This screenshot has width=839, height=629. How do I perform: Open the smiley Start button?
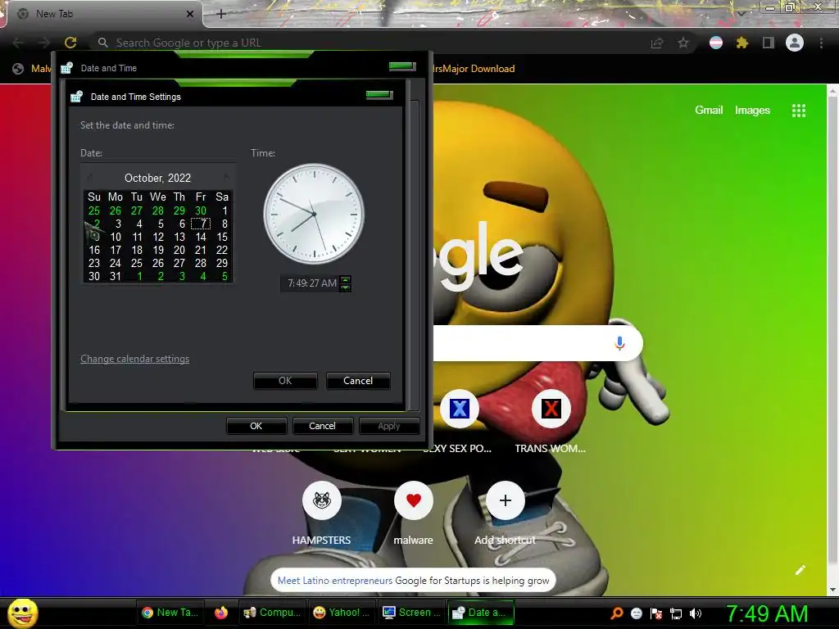point(22,613)
